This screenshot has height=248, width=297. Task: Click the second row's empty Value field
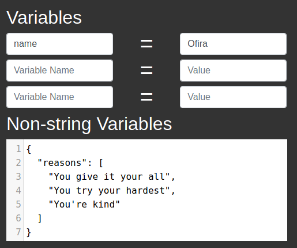point(233,71)
